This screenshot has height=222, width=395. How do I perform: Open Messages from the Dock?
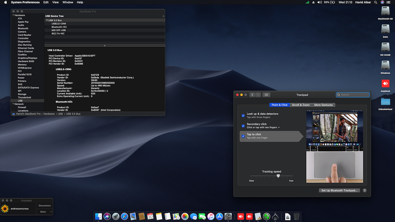pyautogui.click(x=193, y=217)
